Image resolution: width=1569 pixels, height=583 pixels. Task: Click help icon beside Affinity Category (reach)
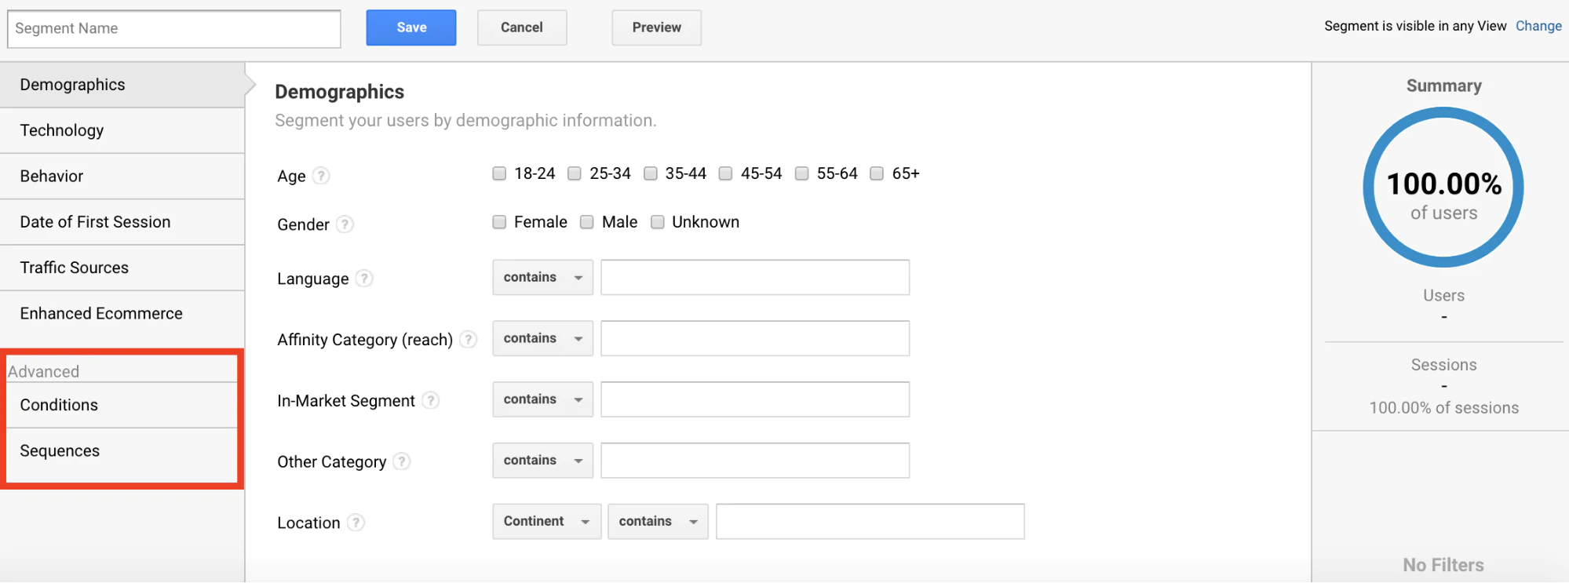469,340
